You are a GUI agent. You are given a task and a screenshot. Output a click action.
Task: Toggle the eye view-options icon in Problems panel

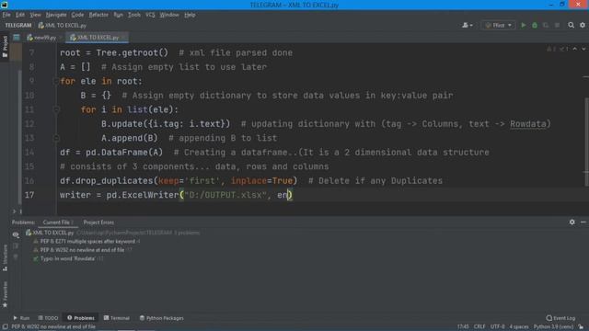pyautogui.click(x=16, y=235)
